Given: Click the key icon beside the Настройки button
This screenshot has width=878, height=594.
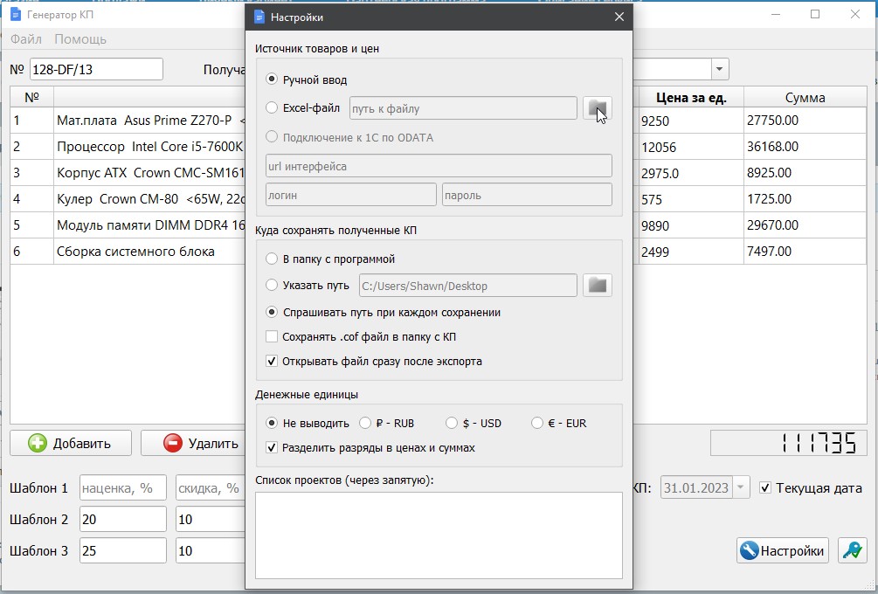Looking at the screenshot, I should coord(852,550).
